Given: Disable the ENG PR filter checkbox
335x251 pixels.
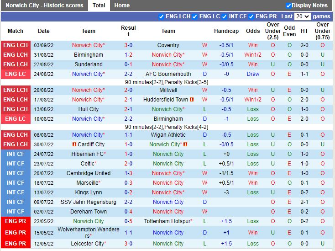Looking at the screenshot, I should tap(251, 16).
